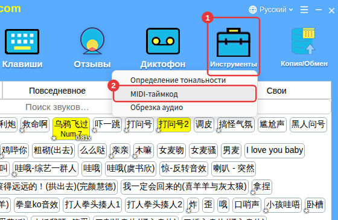Play the 乌鸦飞过 Num 7 sound
The height and width of the screenshot is (220, 338).
[71, 129]
